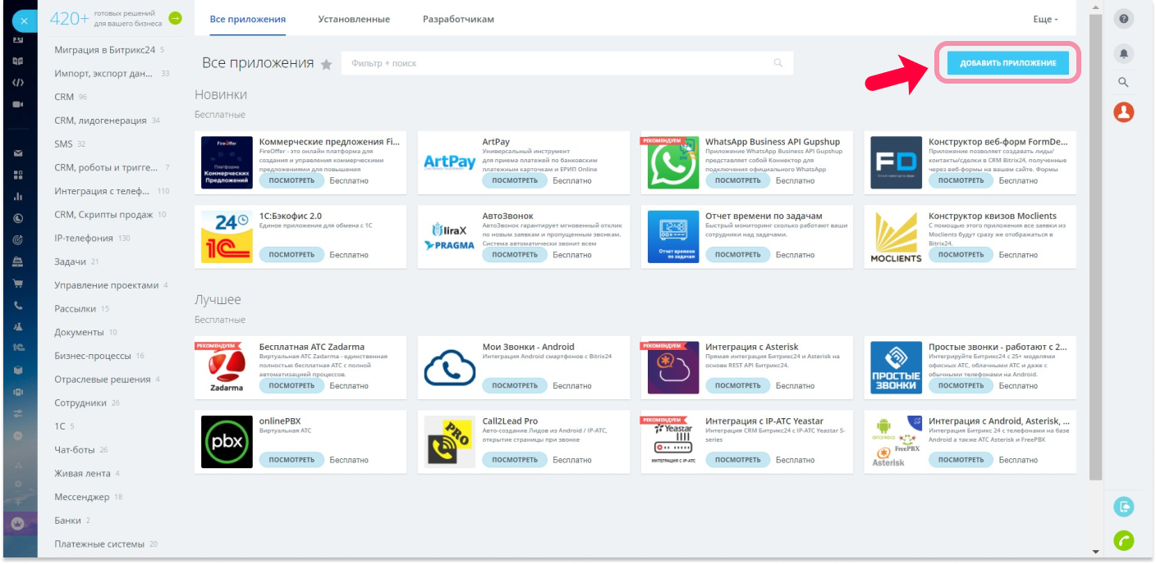Click the onlinePBX app logo
This screenshot has width=1156, height=564.
[x=227, y=442]
